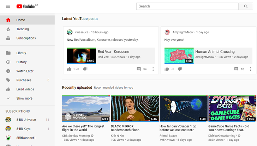Click Home house icon

(x=8, y=20)
